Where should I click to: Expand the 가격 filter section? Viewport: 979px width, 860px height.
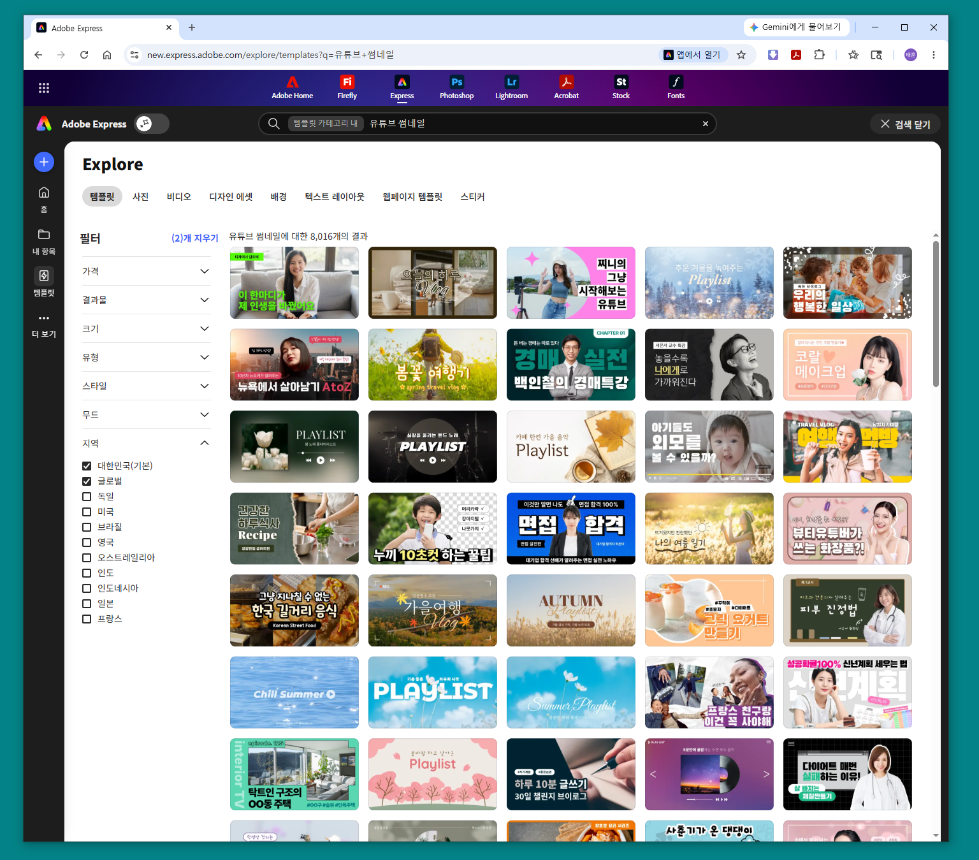pyautogui.click(x=146, y=271)
